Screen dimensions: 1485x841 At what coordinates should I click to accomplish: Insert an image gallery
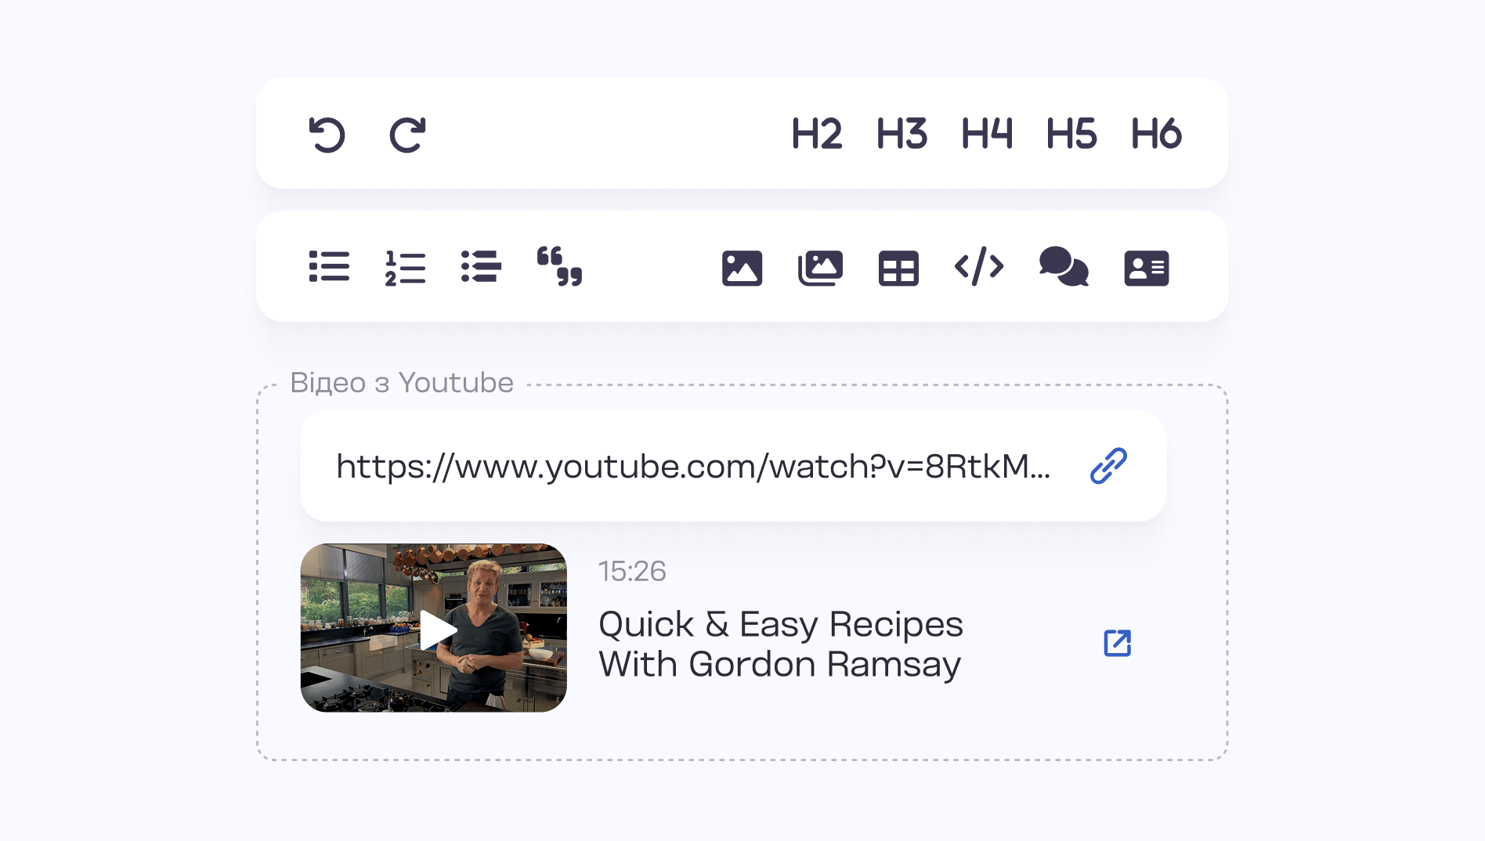click(820, 269)
